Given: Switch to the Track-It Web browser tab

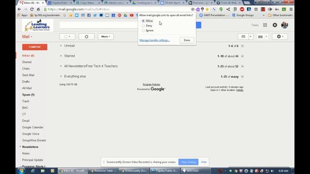Looking at the screenshot, I should coord(229,3).
